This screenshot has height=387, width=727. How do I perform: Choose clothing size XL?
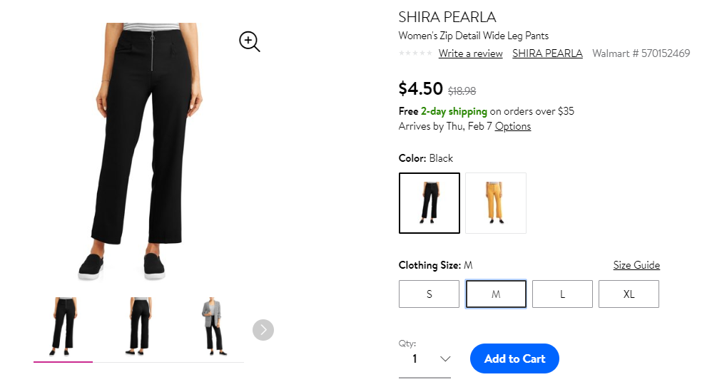click(x=629, y=294)
